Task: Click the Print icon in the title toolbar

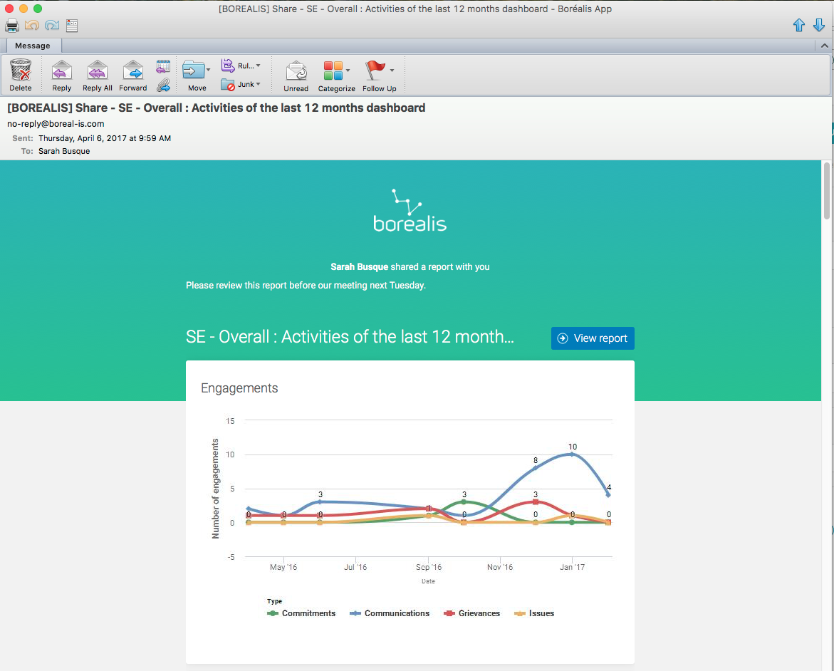Action: [x=11, y=25]
